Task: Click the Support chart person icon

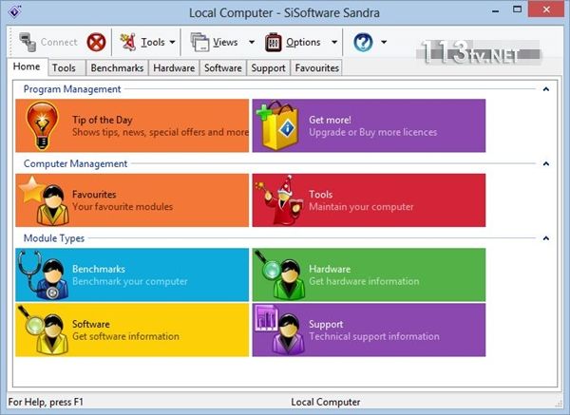Action: (x=280, y=330)
